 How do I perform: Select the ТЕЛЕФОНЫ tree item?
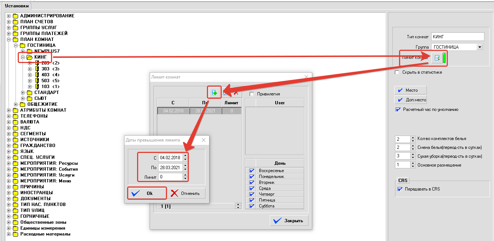pos(34,116)
